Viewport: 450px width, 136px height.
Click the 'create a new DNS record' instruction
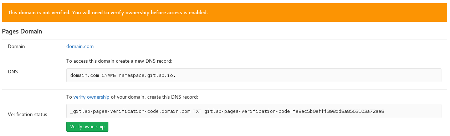pos(119,61)
